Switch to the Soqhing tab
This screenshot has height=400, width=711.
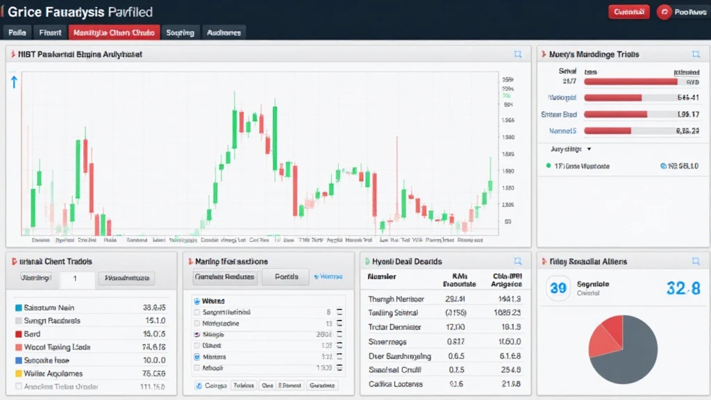[180, 33]
